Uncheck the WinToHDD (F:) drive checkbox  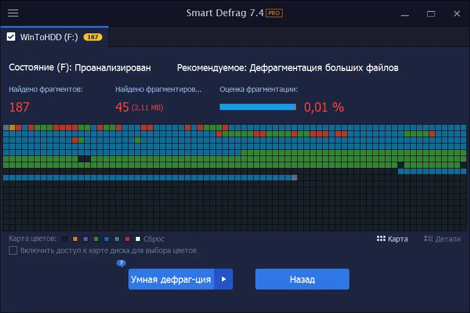(11, 37)
